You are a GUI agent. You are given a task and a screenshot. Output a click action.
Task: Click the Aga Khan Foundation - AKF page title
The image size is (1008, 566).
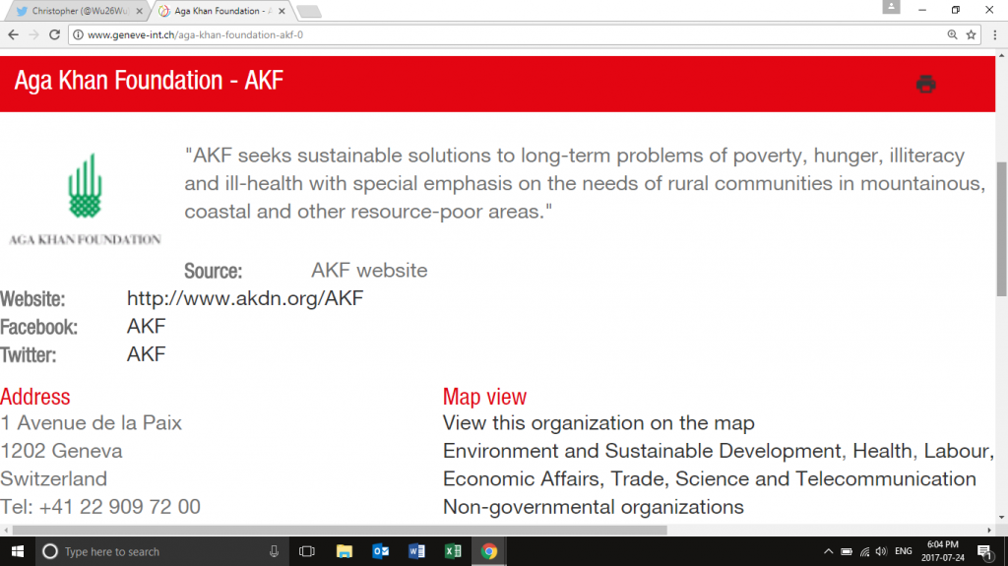pyautogui.click(x=149, y=81)
